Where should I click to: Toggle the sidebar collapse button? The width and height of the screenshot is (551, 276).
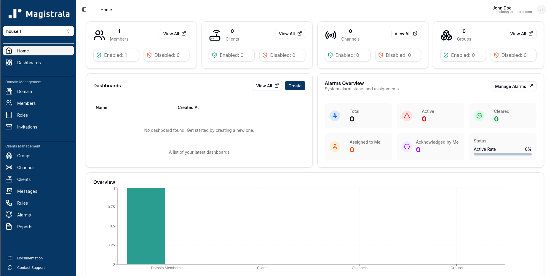click(x=84, y=10)
